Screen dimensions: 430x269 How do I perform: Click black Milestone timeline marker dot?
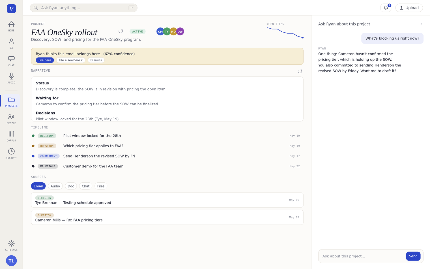coord(33,166)
